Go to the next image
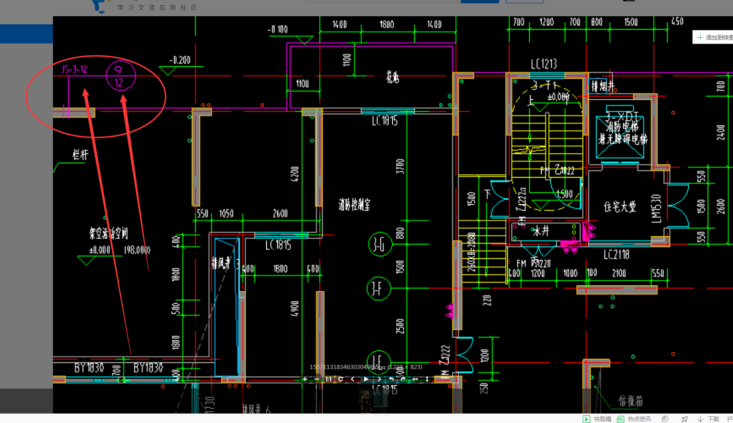Screen dimensions: 733x423 (379, 379)
